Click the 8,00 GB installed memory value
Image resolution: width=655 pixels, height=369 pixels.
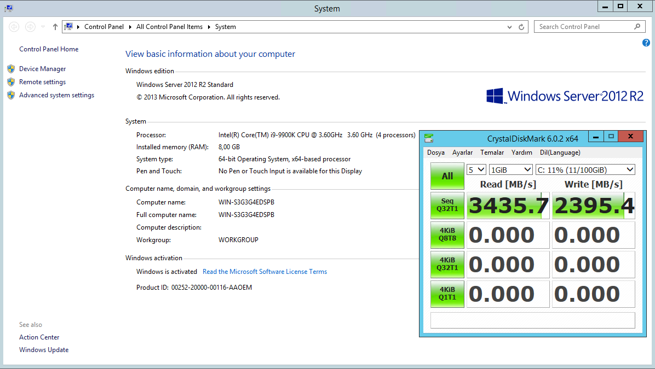coord(229,147)
